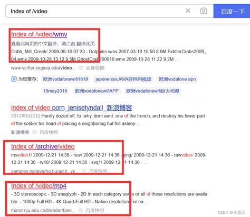Viewport: 250px width, 217px height.
Task: Click the 2012年5月2日 date text
Action: 25,116
